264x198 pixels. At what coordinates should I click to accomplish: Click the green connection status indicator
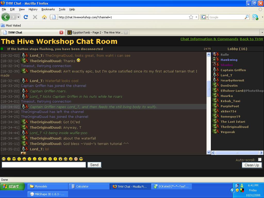coord(2,49)
